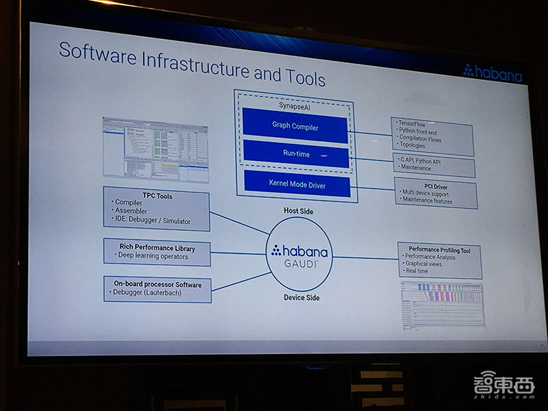Click the Device Side label
Viewport: 548px width, 411px height.
(x=301, y=298)
